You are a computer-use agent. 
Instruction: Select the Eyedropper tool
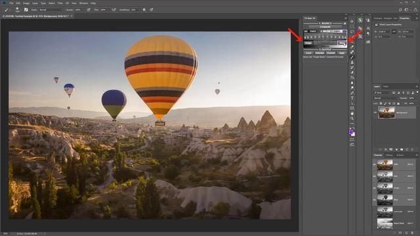[352, 47]
